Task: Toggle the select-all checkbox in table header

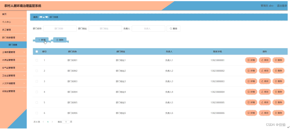Action: [37, 52]
